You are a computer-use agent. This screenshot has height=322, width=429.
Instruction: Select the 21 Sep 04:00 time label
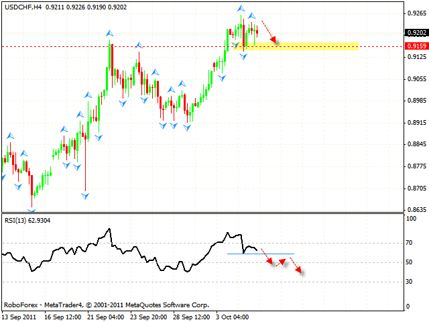point(105,315)
